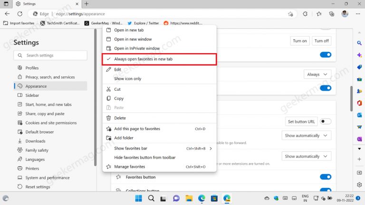365x205 pixels.
Task: Open sidebar Discover sparkle icon
Action: (359, 55)
